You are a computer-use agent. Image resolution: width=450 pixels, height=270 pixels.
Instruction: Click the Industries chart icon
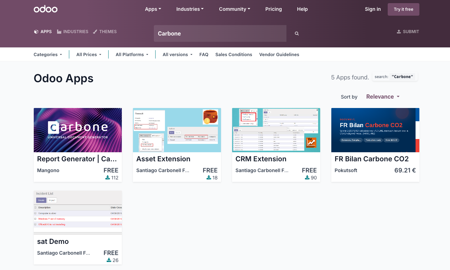click(x=59, y=32)
